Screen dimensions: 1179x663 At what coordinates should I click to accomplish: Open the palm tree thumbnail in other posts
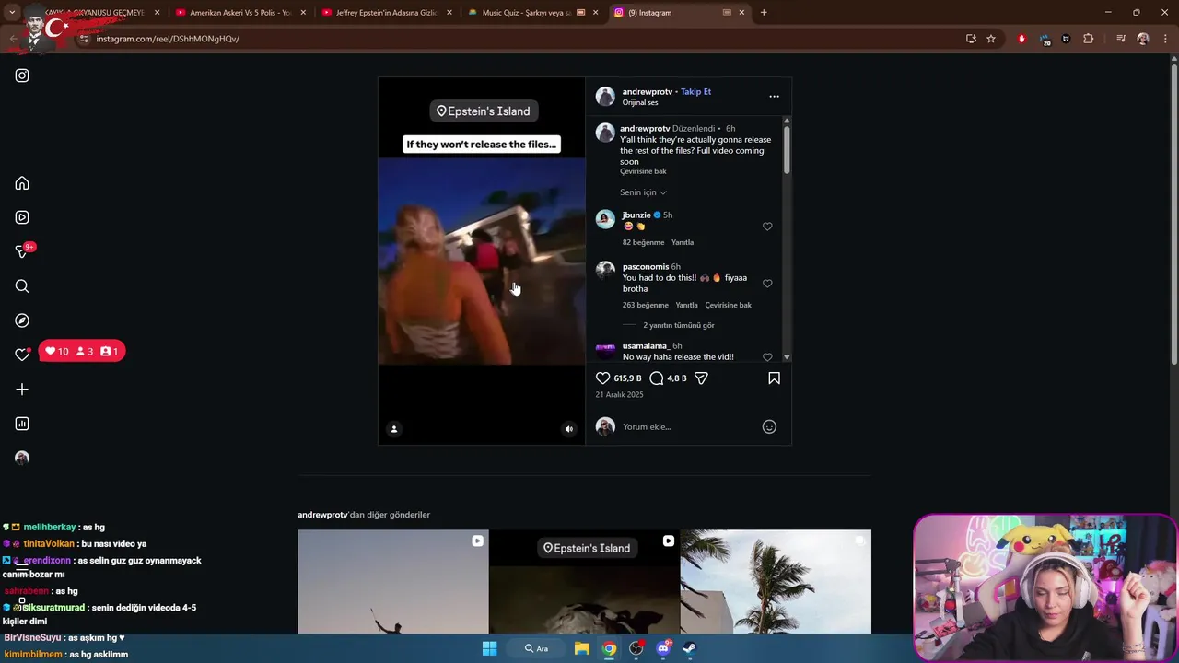(x=776, y=582)
